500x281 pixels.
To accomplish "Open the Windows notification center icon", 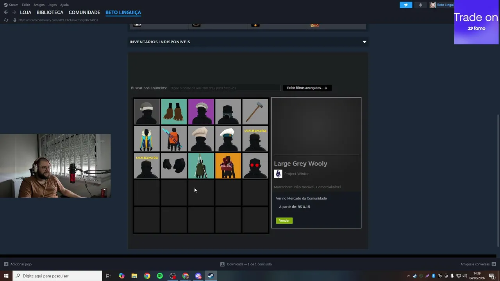I will tap(492, 276).
